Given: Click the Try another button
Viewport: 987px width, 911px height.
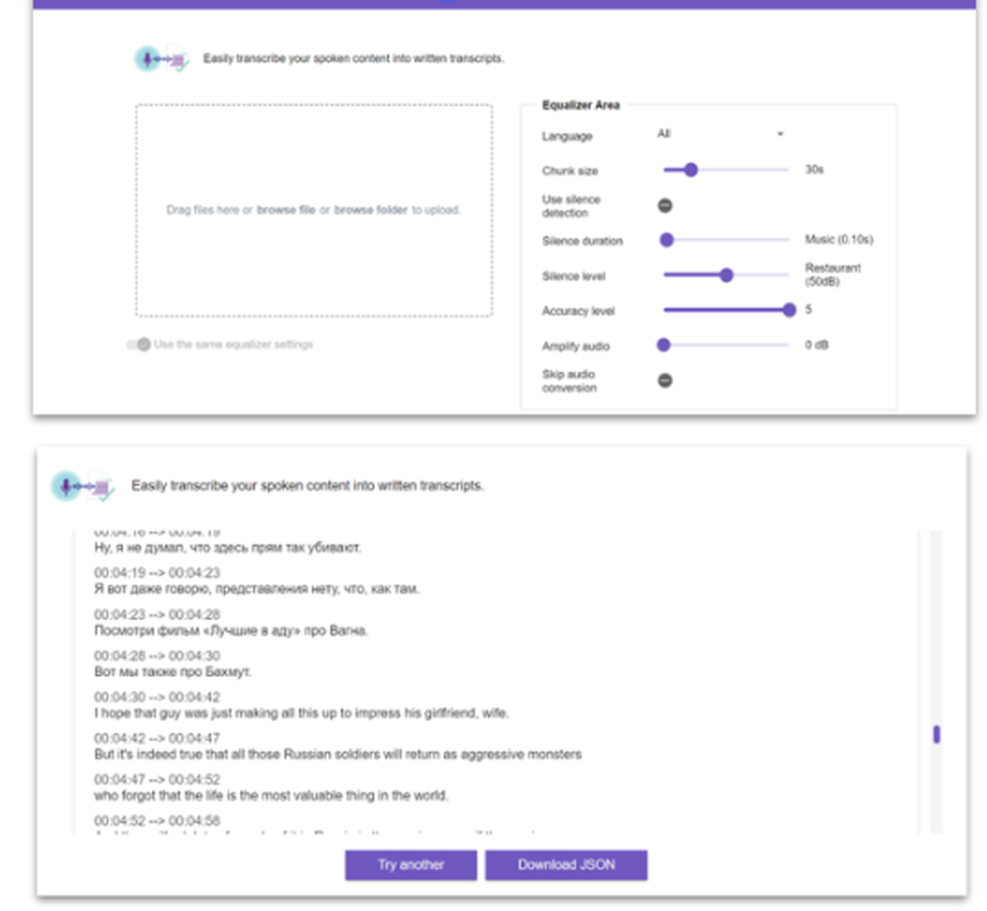Looking at the screenshot, I should click(411, 865).
